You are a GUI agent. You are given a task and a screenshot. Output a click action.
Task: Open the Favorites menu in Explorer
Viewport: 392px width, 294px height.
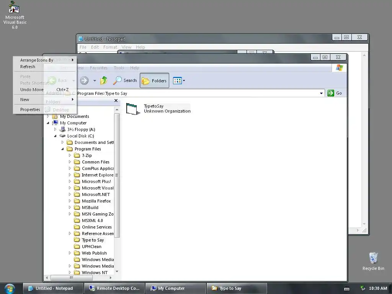[x=98, y=68]
